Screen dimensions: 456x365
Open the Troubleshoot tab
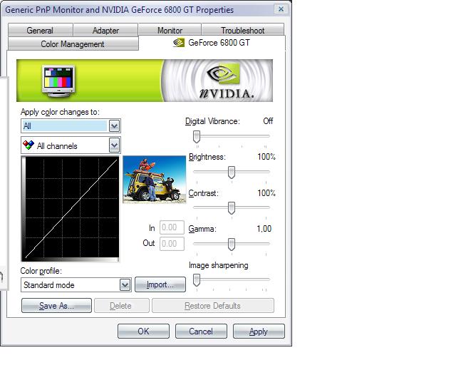pos(242,30)
